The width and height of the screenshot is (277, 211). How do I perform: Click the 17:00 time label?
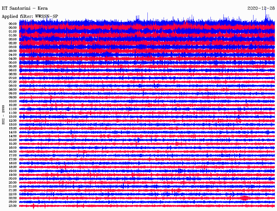coord(13,156)
